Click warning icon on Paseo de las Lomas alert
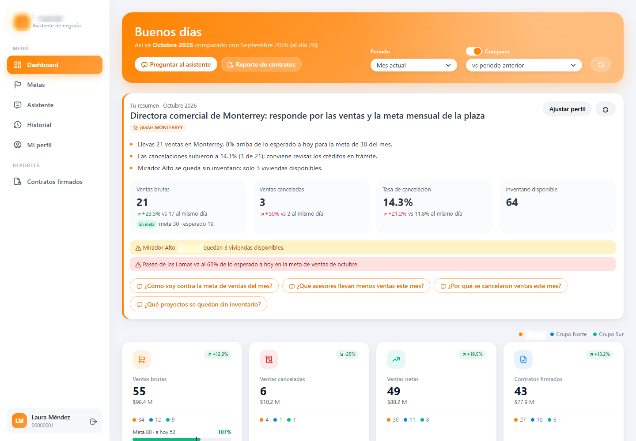Viewport: 636px width, 441px height. [x=138, y=265]
